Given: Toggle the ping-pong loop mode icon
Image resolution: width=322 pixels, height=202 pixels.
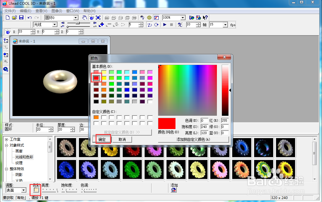Looking at the screenshot, I should tap(150, 25).
